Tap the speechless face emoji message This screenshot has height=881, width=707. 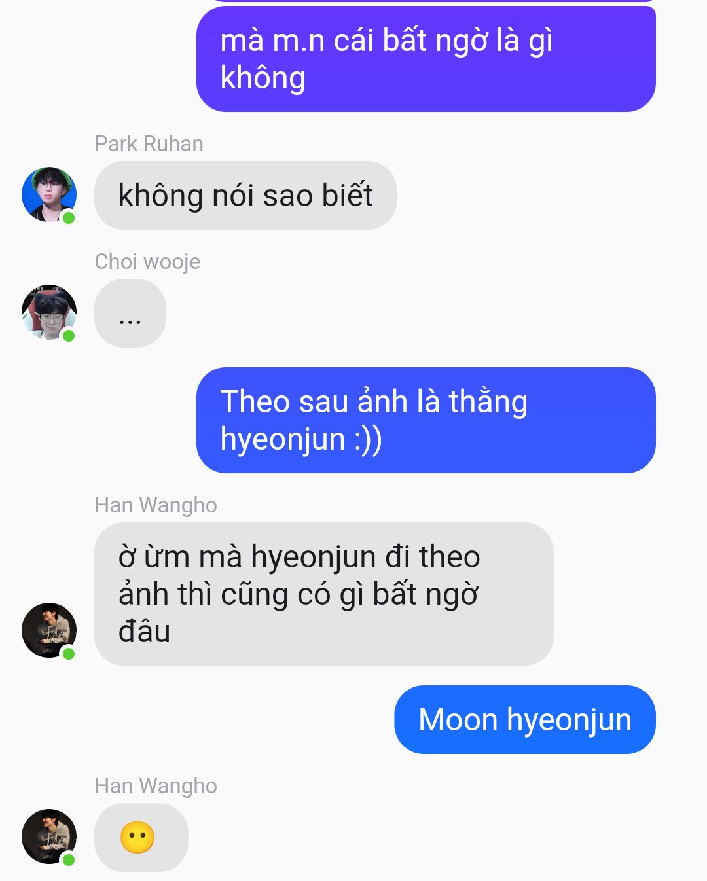click(141, 837)
